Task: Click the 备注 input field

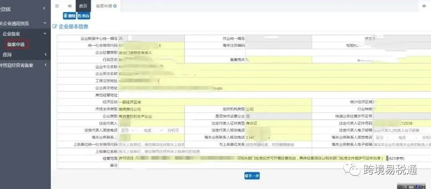Action: click(x=275, y=165)
